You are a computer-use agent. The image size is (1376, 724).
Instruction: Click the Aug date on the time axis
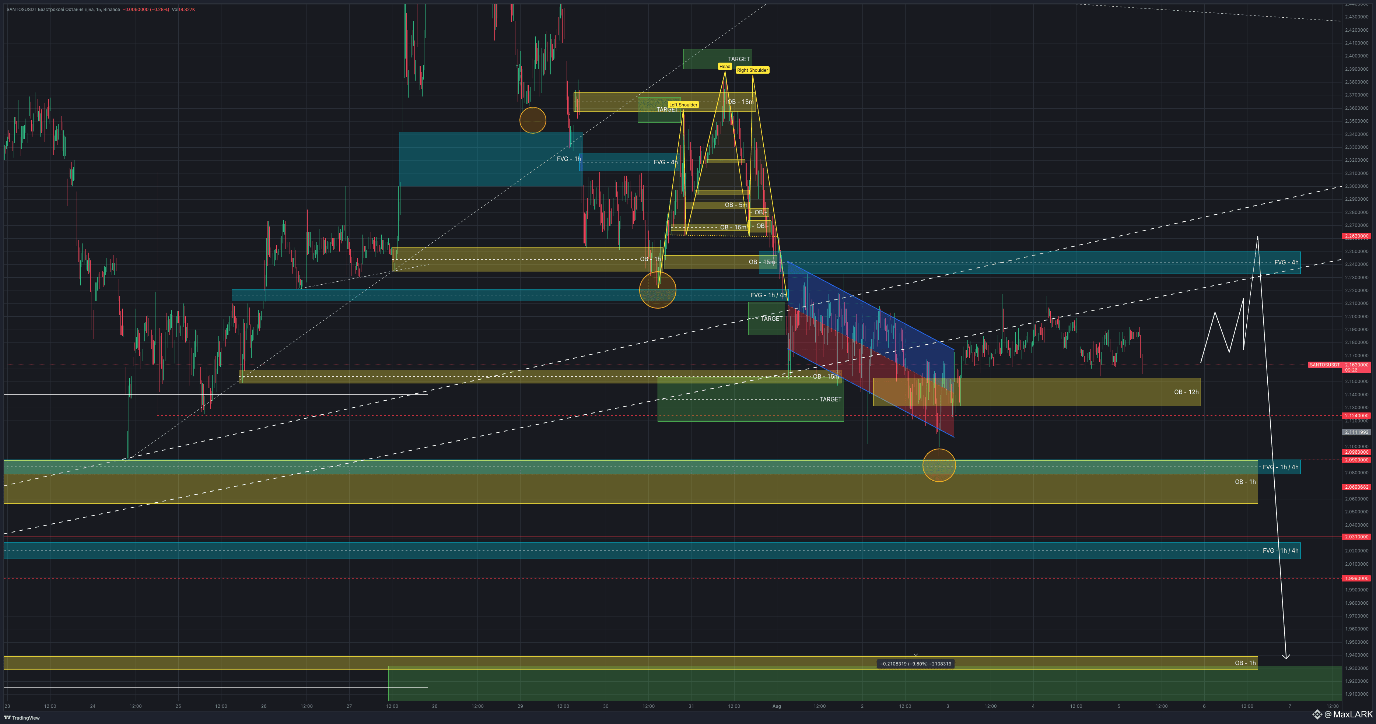point(777,706)
